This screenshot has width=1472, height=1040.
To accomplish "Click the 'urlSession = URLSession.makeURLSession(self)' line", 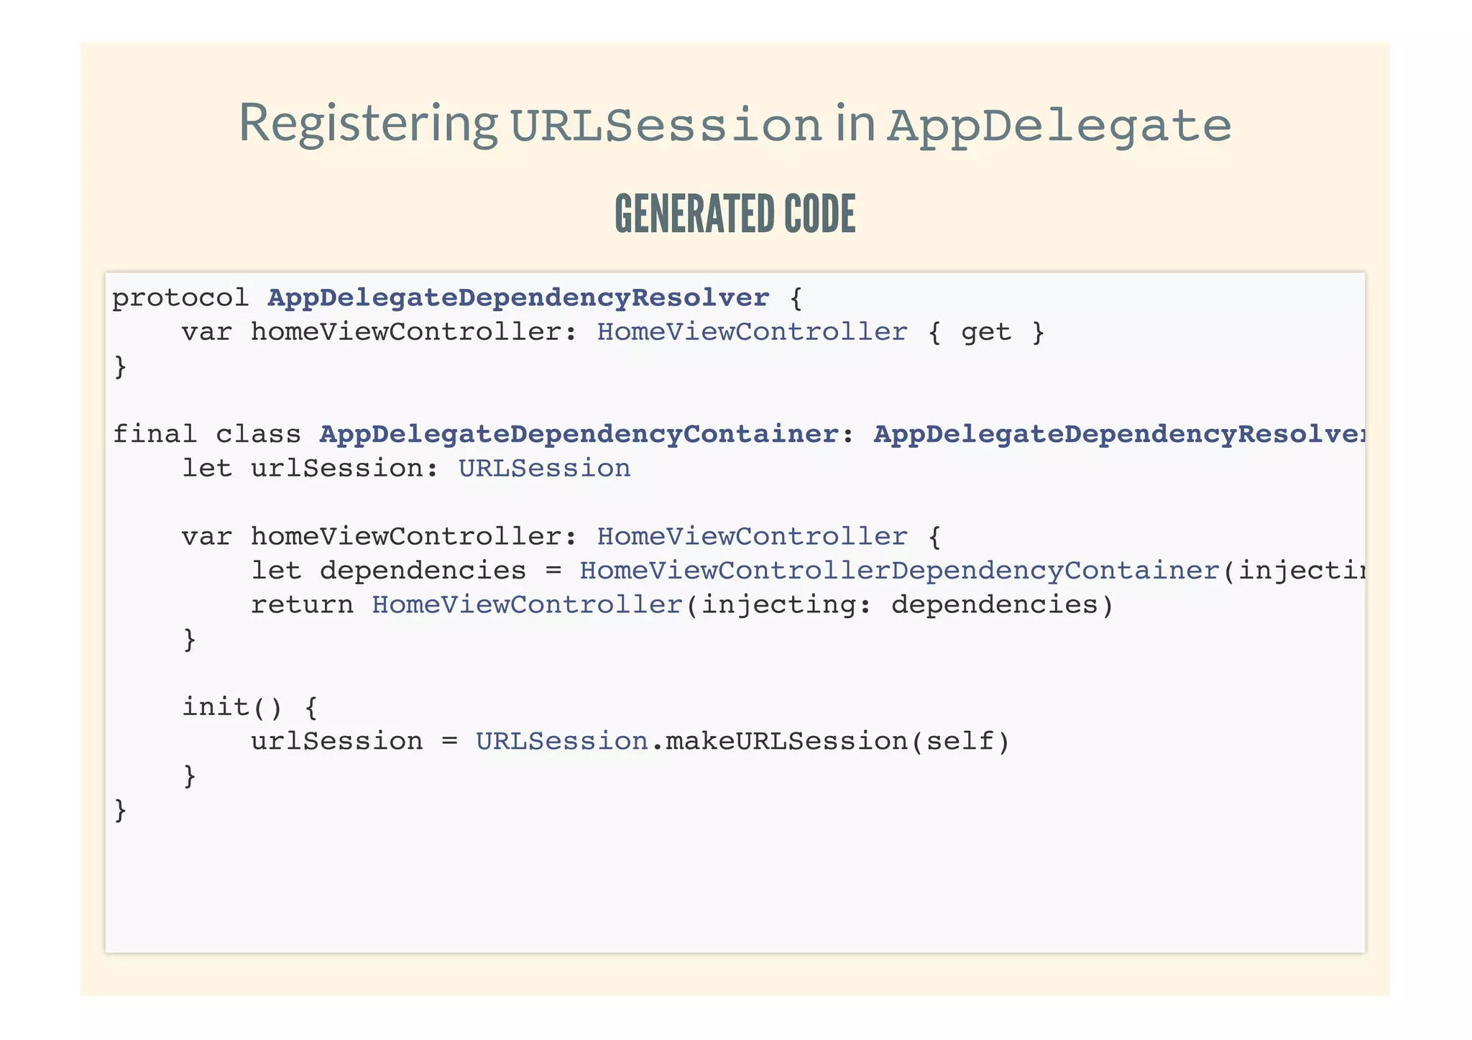I will pos(630,741).
